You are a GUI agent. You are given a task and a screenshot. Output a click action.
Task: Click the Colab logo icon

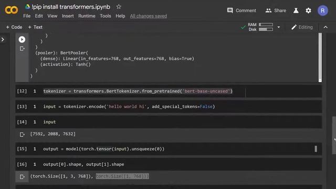[x=12, y=10]
